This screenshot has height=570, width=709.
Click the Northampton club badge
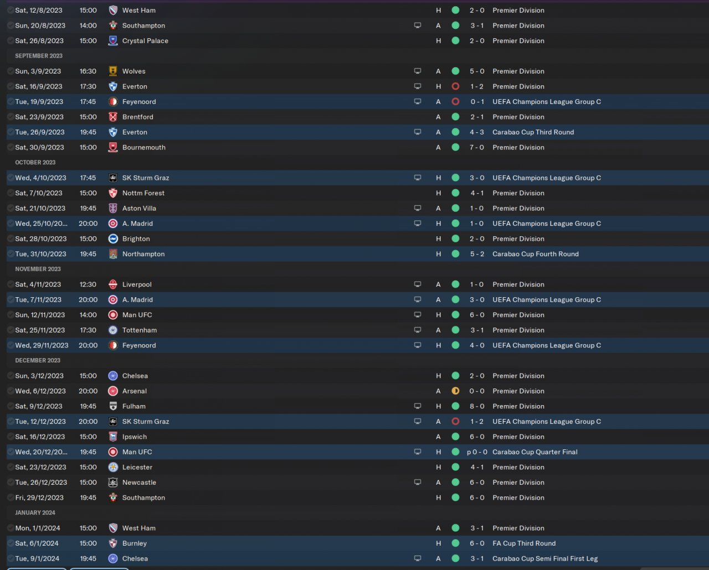(x=113, y=254)
